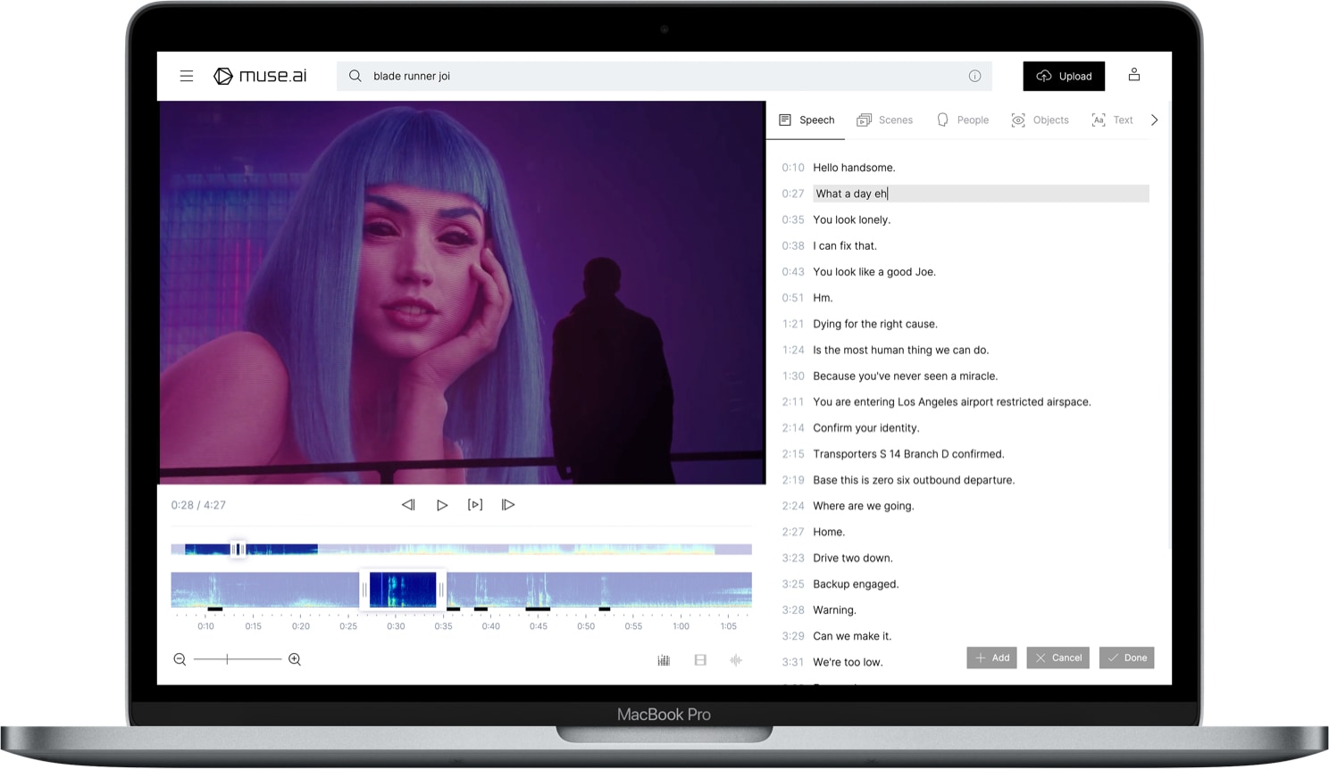Click the muse.ai logo

[260, 76]
